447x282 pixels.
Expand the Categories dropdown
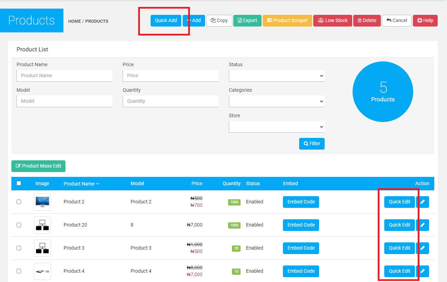pos(276,101)
